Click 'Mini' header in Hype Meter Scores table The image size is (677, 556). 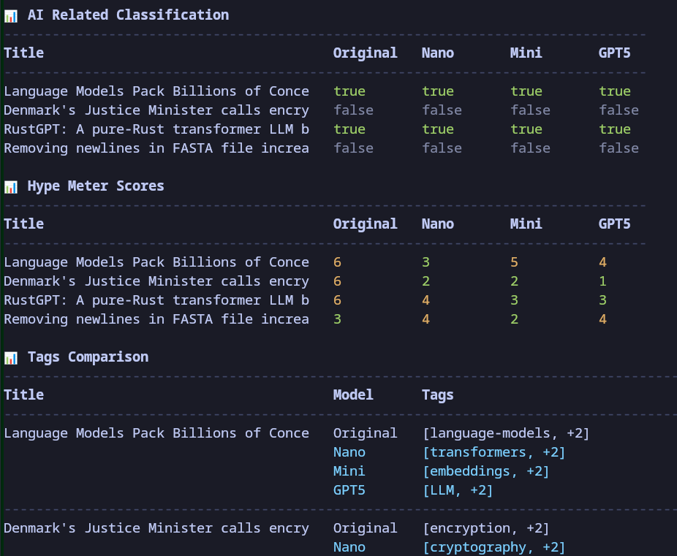pyautogui.click(x=526, y=224)
